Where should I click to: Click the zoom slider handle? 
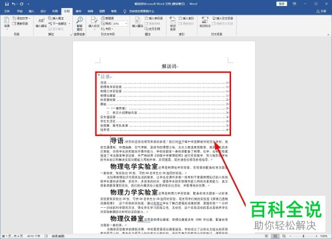click(x=303, y=236)
